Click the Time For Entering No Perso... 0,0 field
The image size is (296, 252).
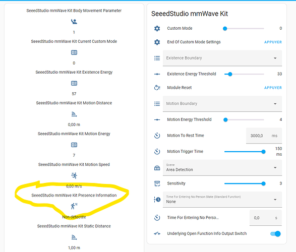[x=266, y=218]
